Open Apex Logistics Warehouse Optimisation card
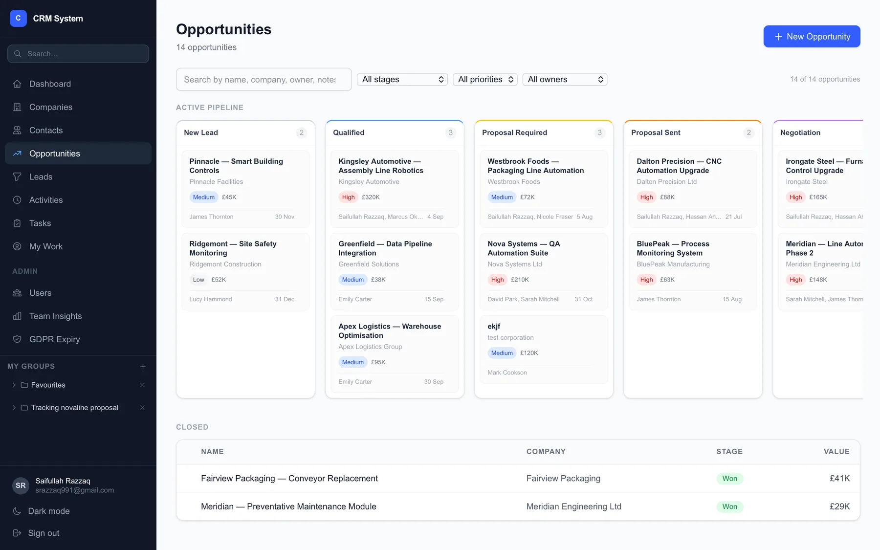 click(395, 354)
